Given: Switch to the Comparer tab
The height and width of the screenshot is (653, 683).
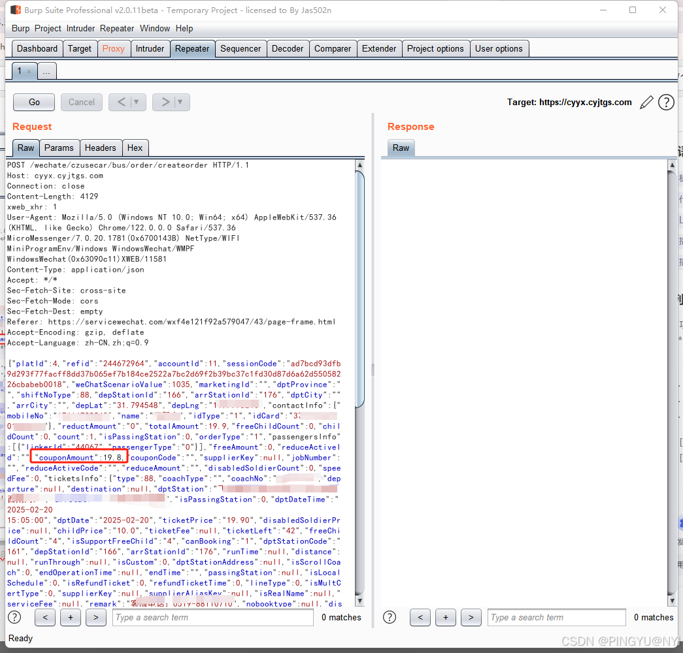Looking at the screenshot, I should pos(333,49).
